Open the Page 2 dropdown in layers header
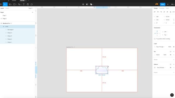Screen dimensions: 175x98 pos(31,8)
